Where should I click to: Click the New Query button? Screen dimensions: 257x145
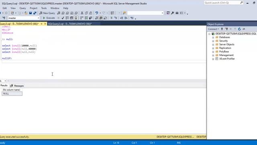47,13
